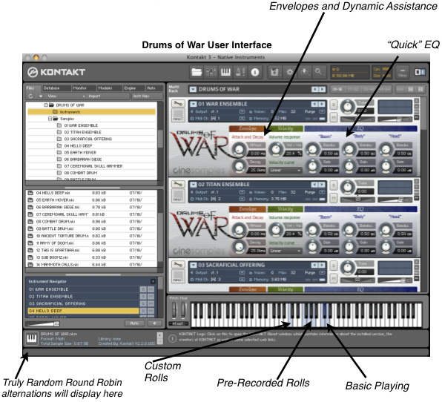Switch to the Modules tab
Viewport: 442px width, 402px height.
(x=109, y=88)
